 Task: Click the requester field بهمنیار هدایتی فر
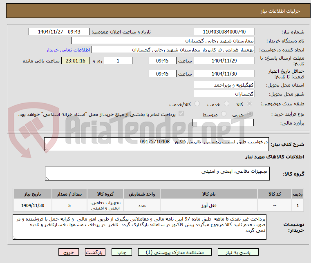173,49
